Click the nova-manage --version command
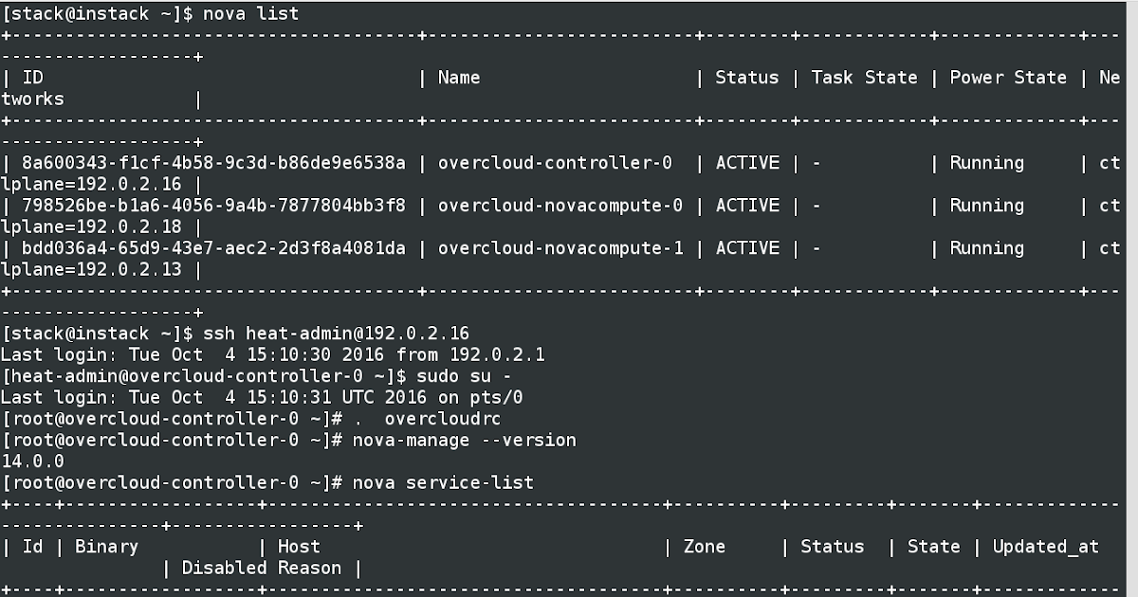 (465, 441)
